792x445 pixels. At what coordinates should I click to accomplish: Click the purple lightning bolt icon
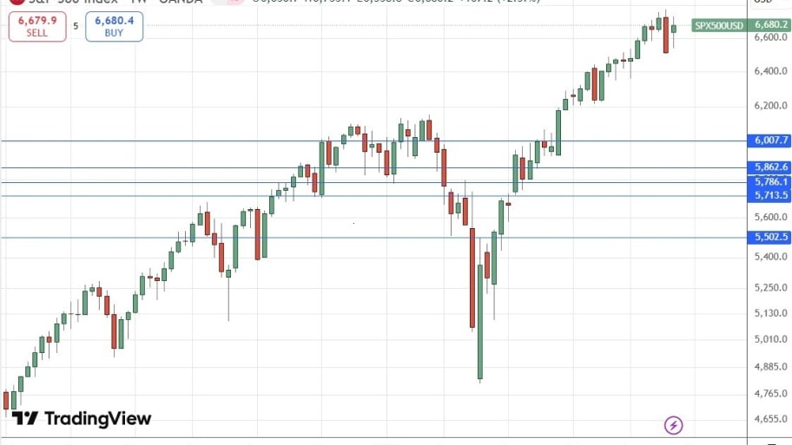click(x=674, y=425)
